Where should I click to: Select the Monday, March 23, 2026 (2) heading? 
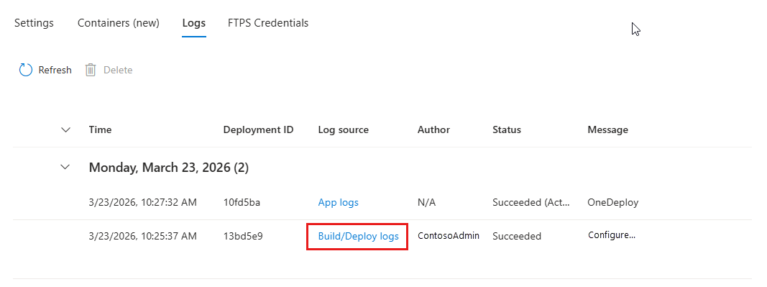click(x=169, y=168)
